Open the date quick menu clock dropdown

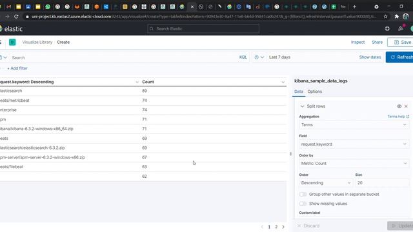[x=259, y=57]
